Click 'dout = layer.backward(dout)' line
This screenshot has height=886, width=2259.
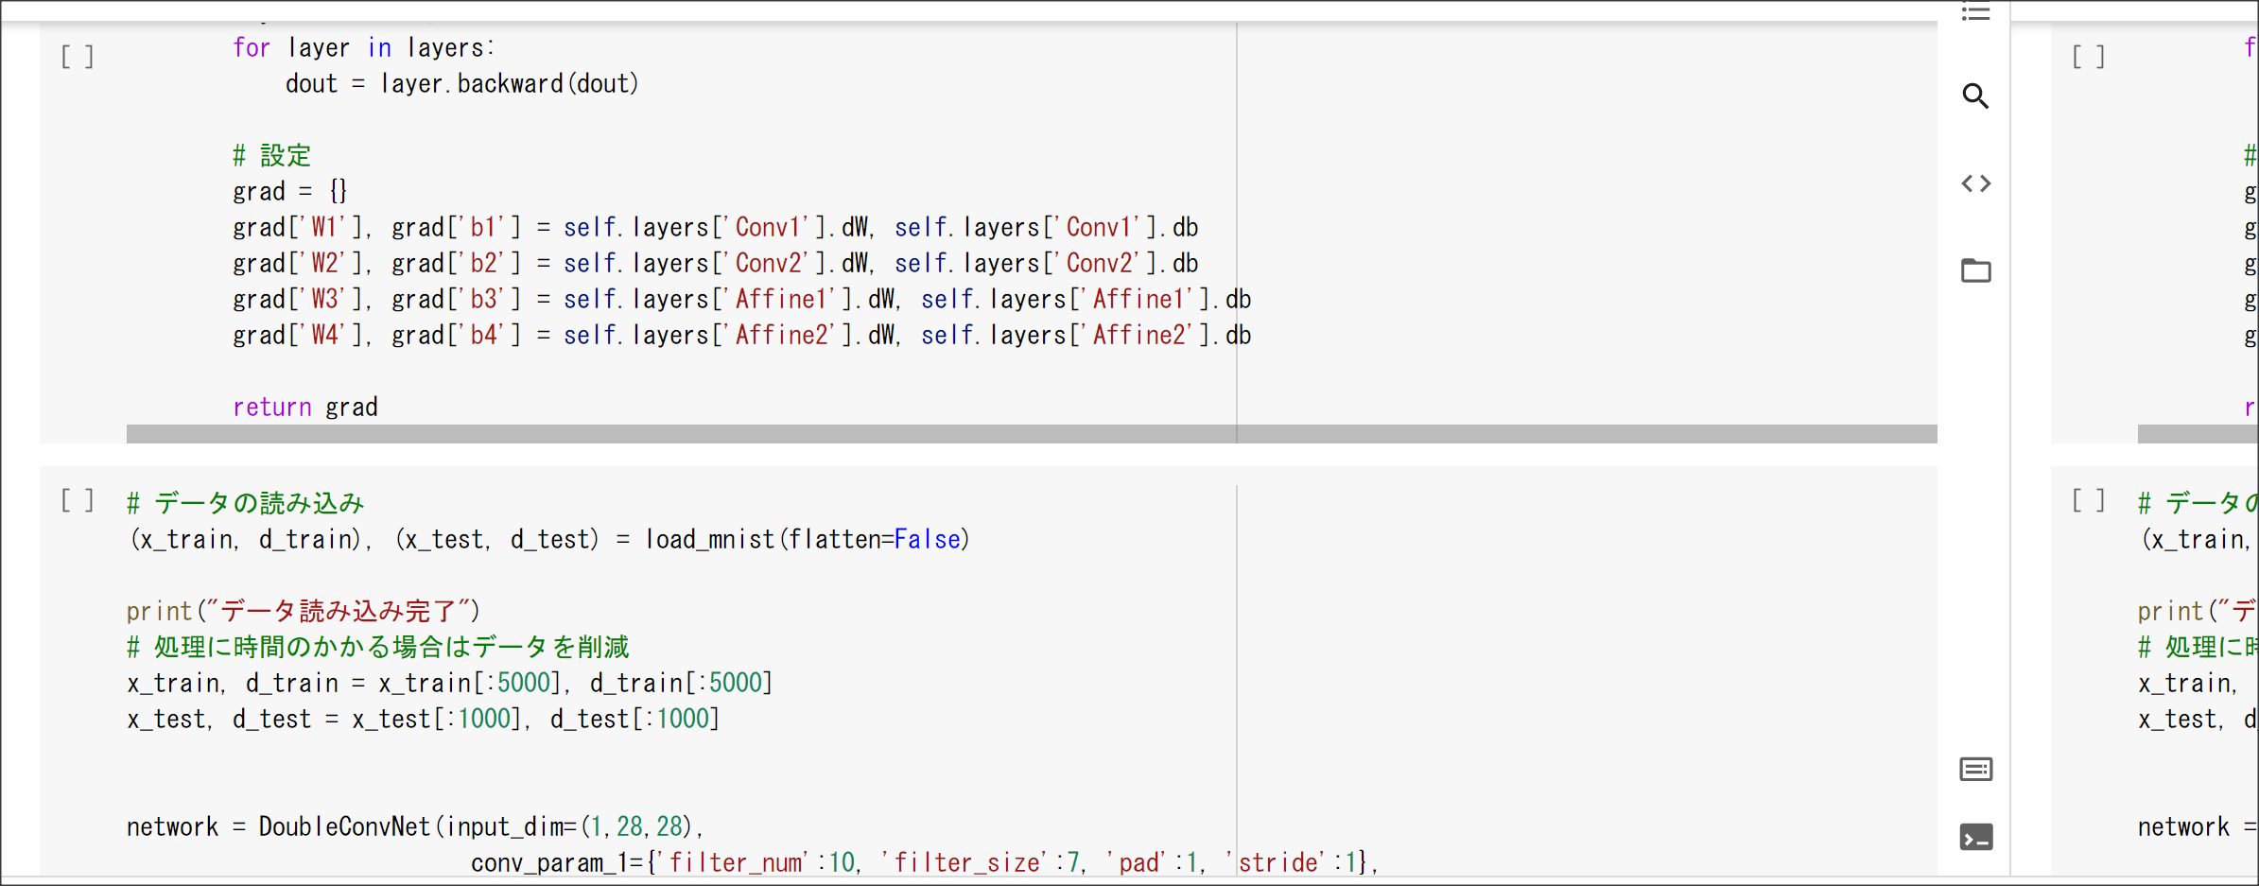tap(462, 84)
